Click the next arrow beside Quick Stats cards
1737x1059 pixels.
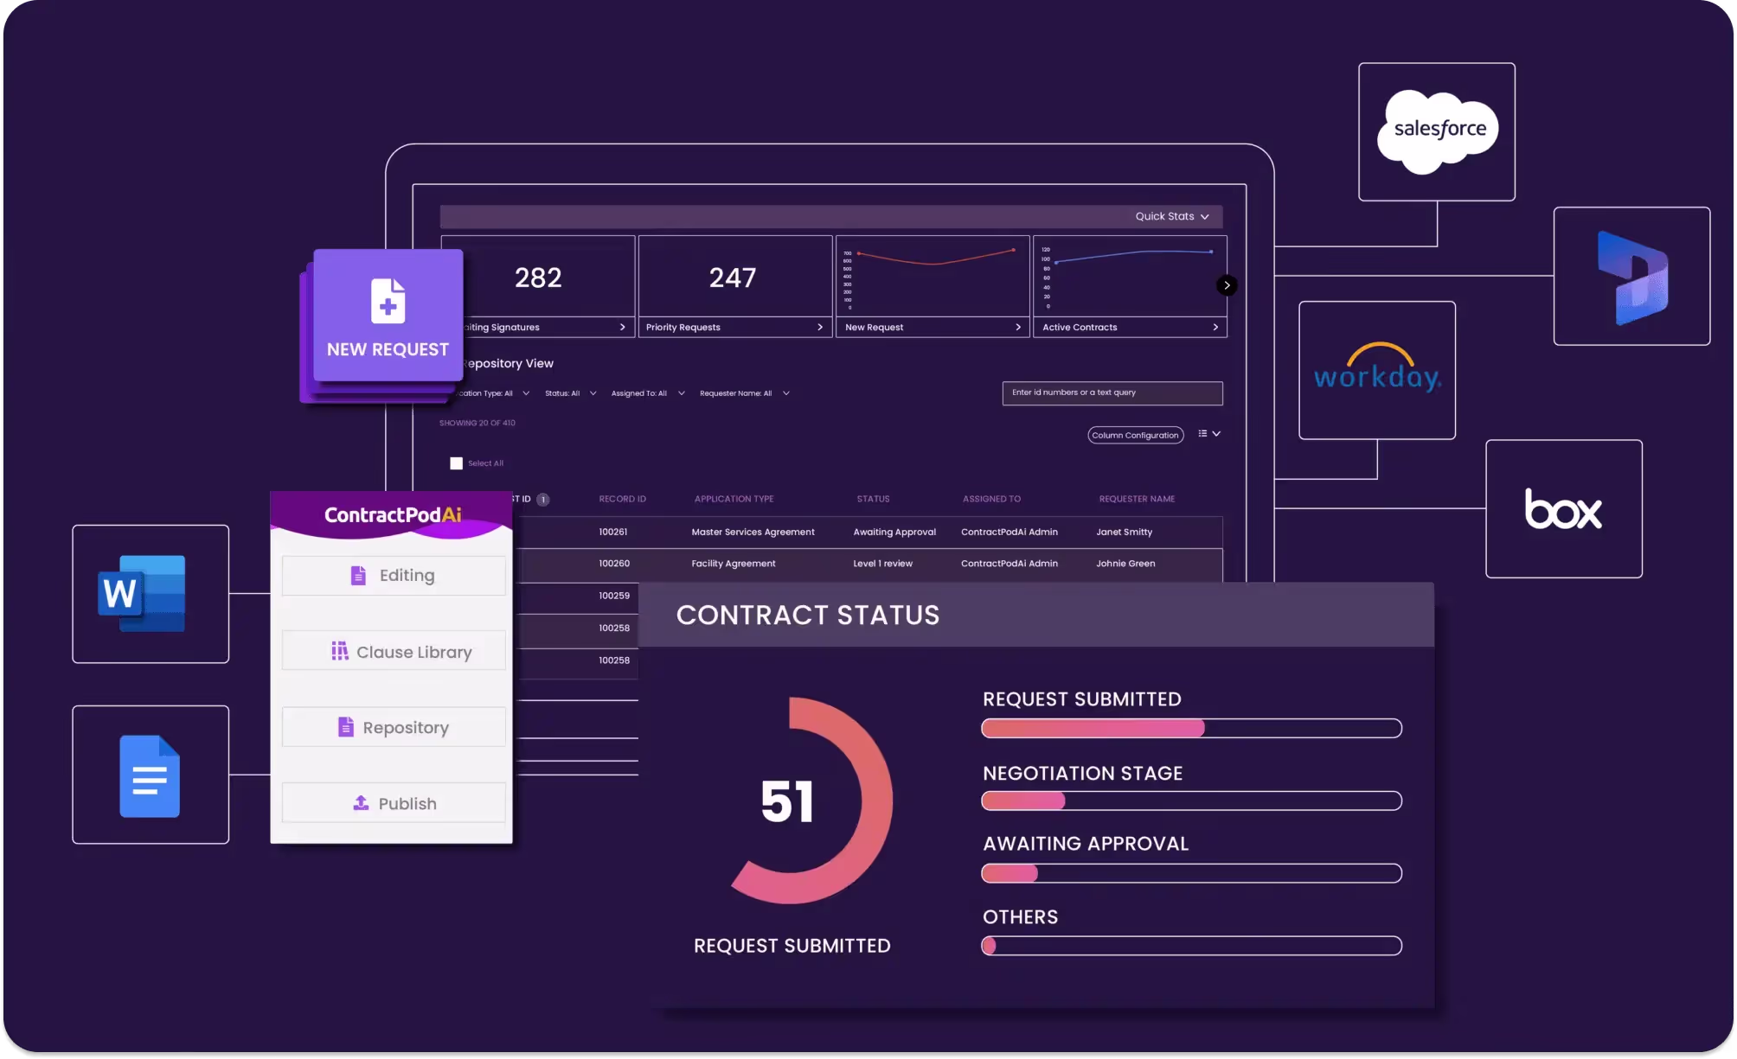coord(1227,285)
